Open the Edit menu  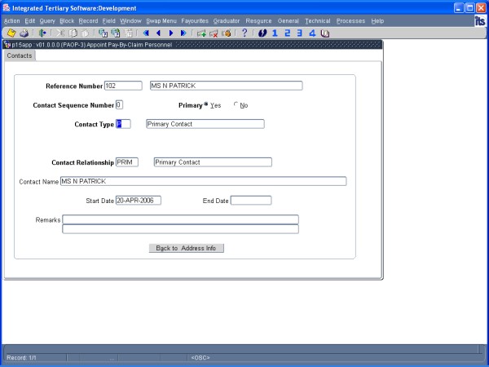click(x=30, y=21)
